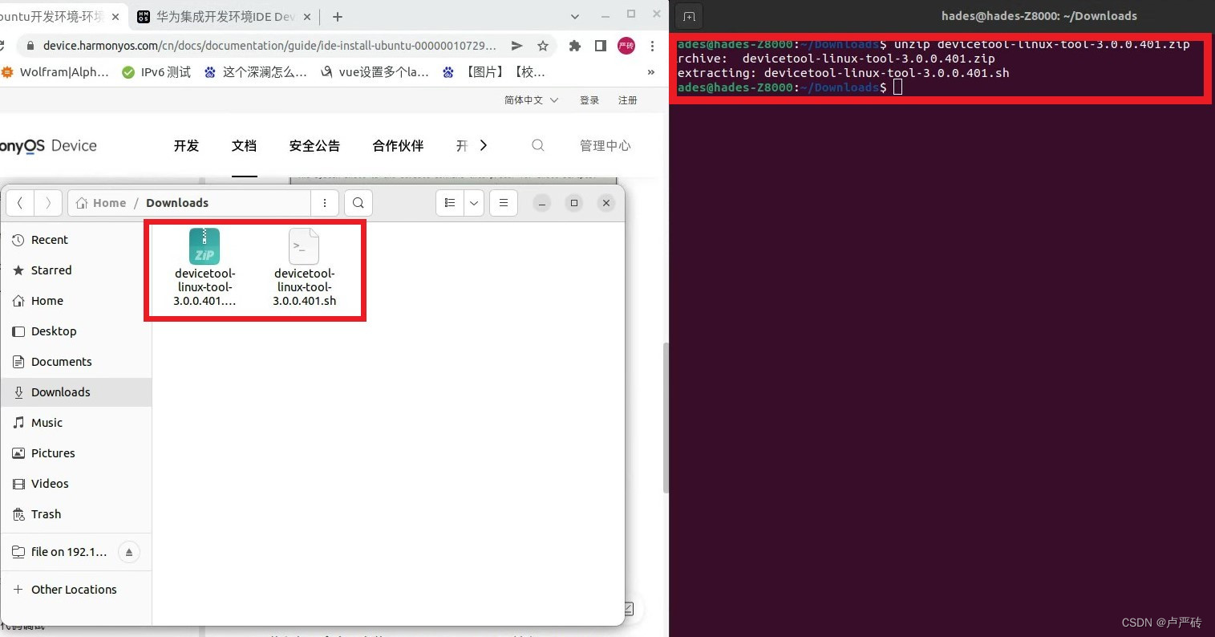1215x637 pixels.
Task: Go back in Files window
Action: pyautogui.click(x=20, y=203)
